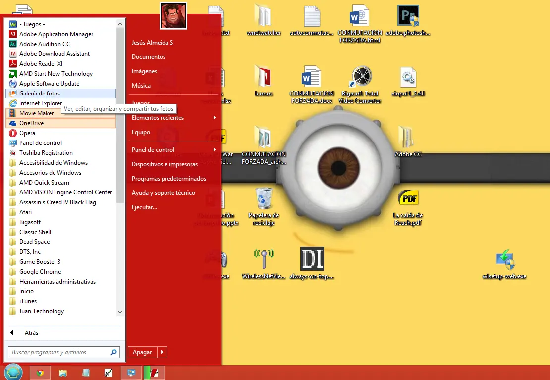Select WirelessNetVie... desktop icon
550x380 pixels.
click(x=264, y=264)
